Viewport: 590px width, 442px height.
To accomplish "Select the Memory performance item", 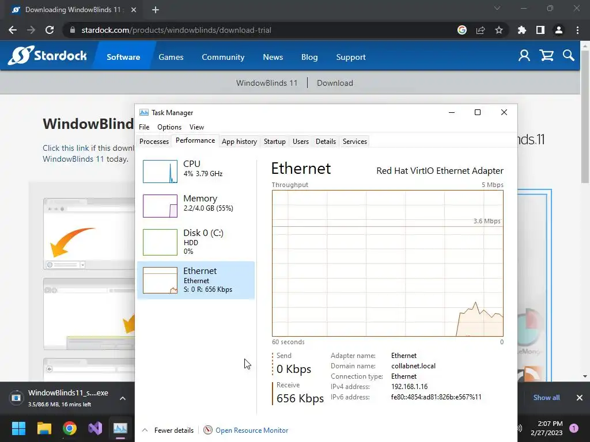I will click(196, 205).
